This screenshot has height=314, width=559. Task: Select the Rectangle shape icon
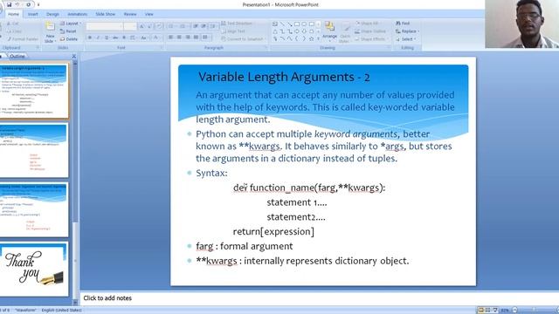[297, 24]
